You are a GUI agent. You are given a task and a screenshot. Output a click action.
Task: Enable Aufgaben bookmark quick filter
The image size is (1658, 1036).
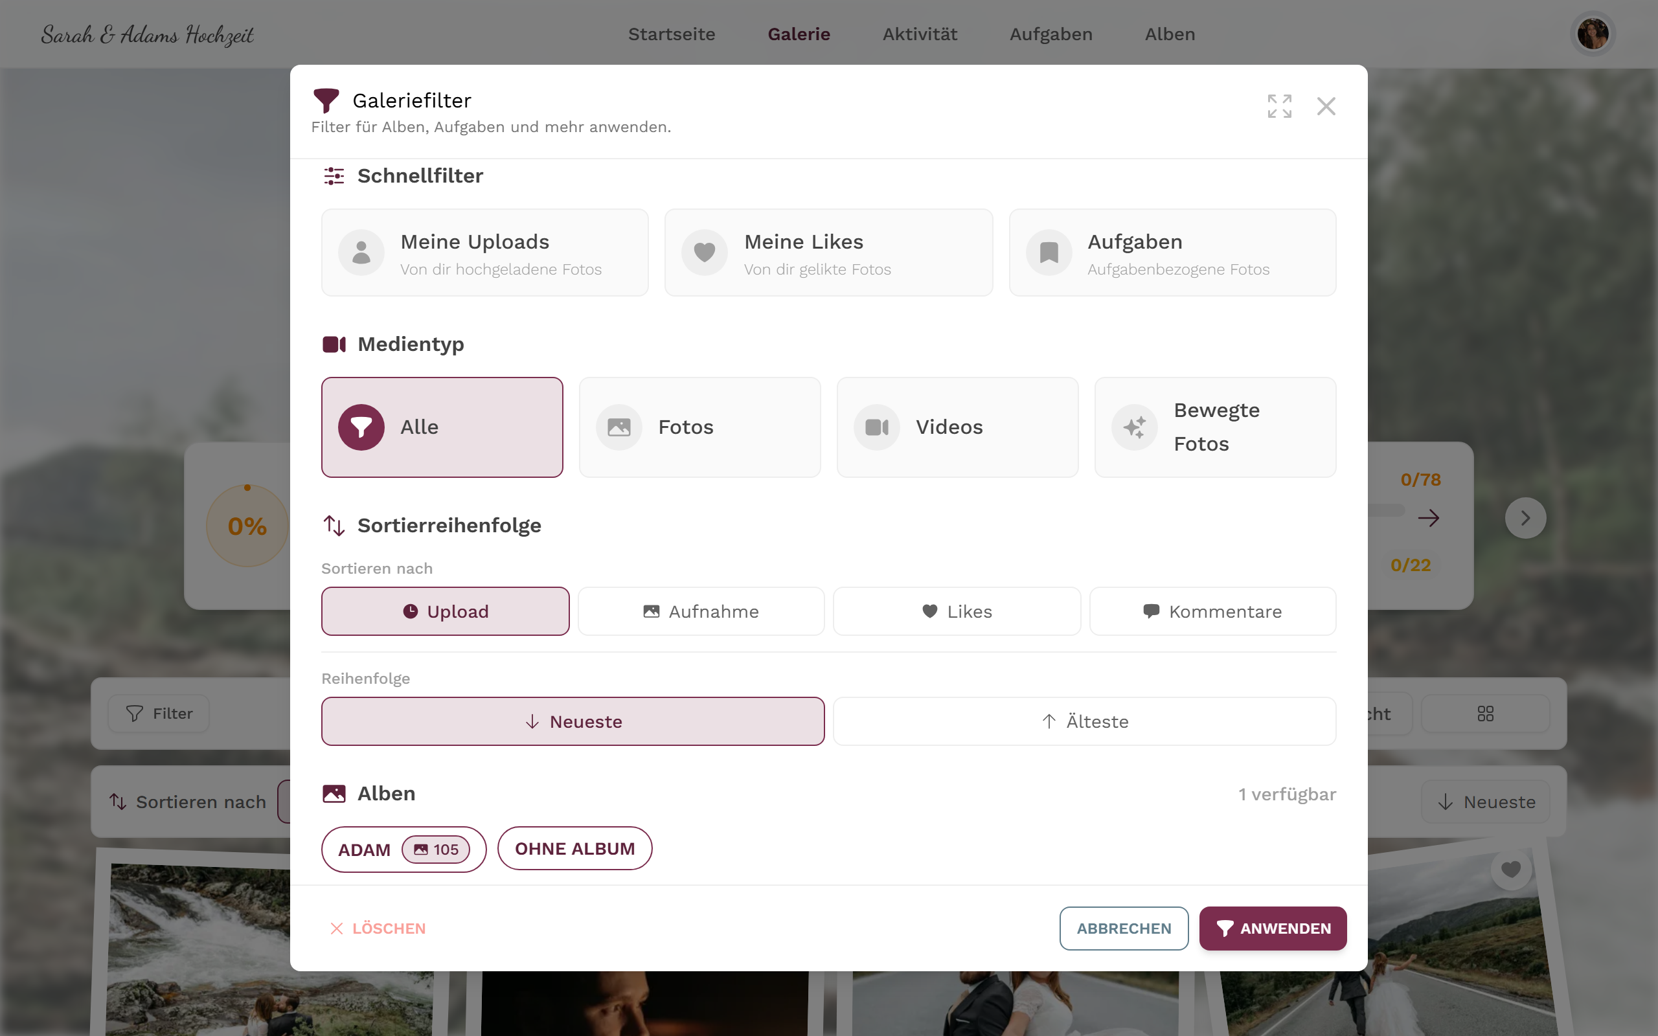(1172, 253)
